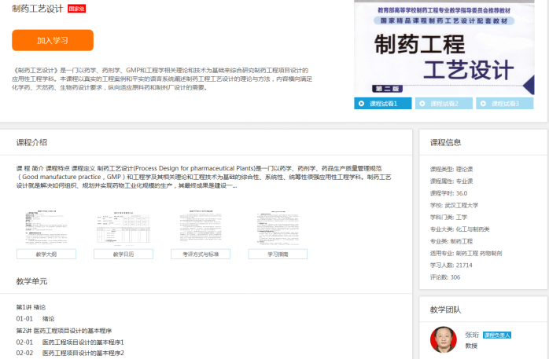This screenshot has width=549, height=359.
Task: Open the 教学日历 document thumbnail
Action: pyautogui.click(x=123, y=229)
